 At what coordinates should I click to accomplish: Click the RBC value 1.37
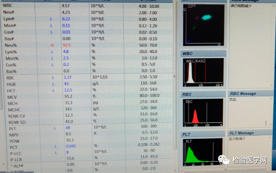click(x=68, y=78)
